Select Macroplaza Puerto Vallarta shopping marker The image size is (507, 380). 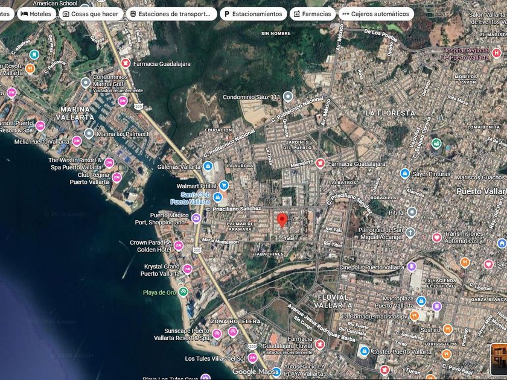pyautogui.click(x=421, y=301)
